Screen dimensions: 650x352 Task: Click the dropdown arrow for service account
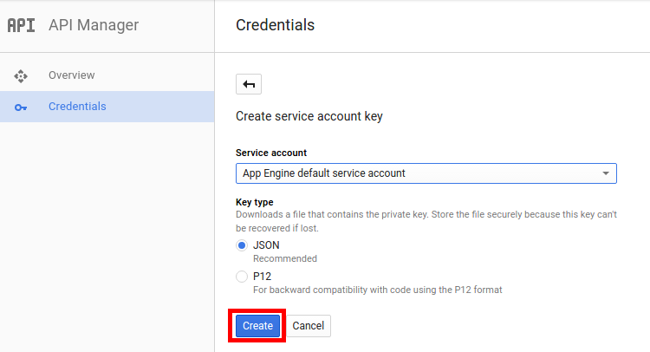pos(606,173)
